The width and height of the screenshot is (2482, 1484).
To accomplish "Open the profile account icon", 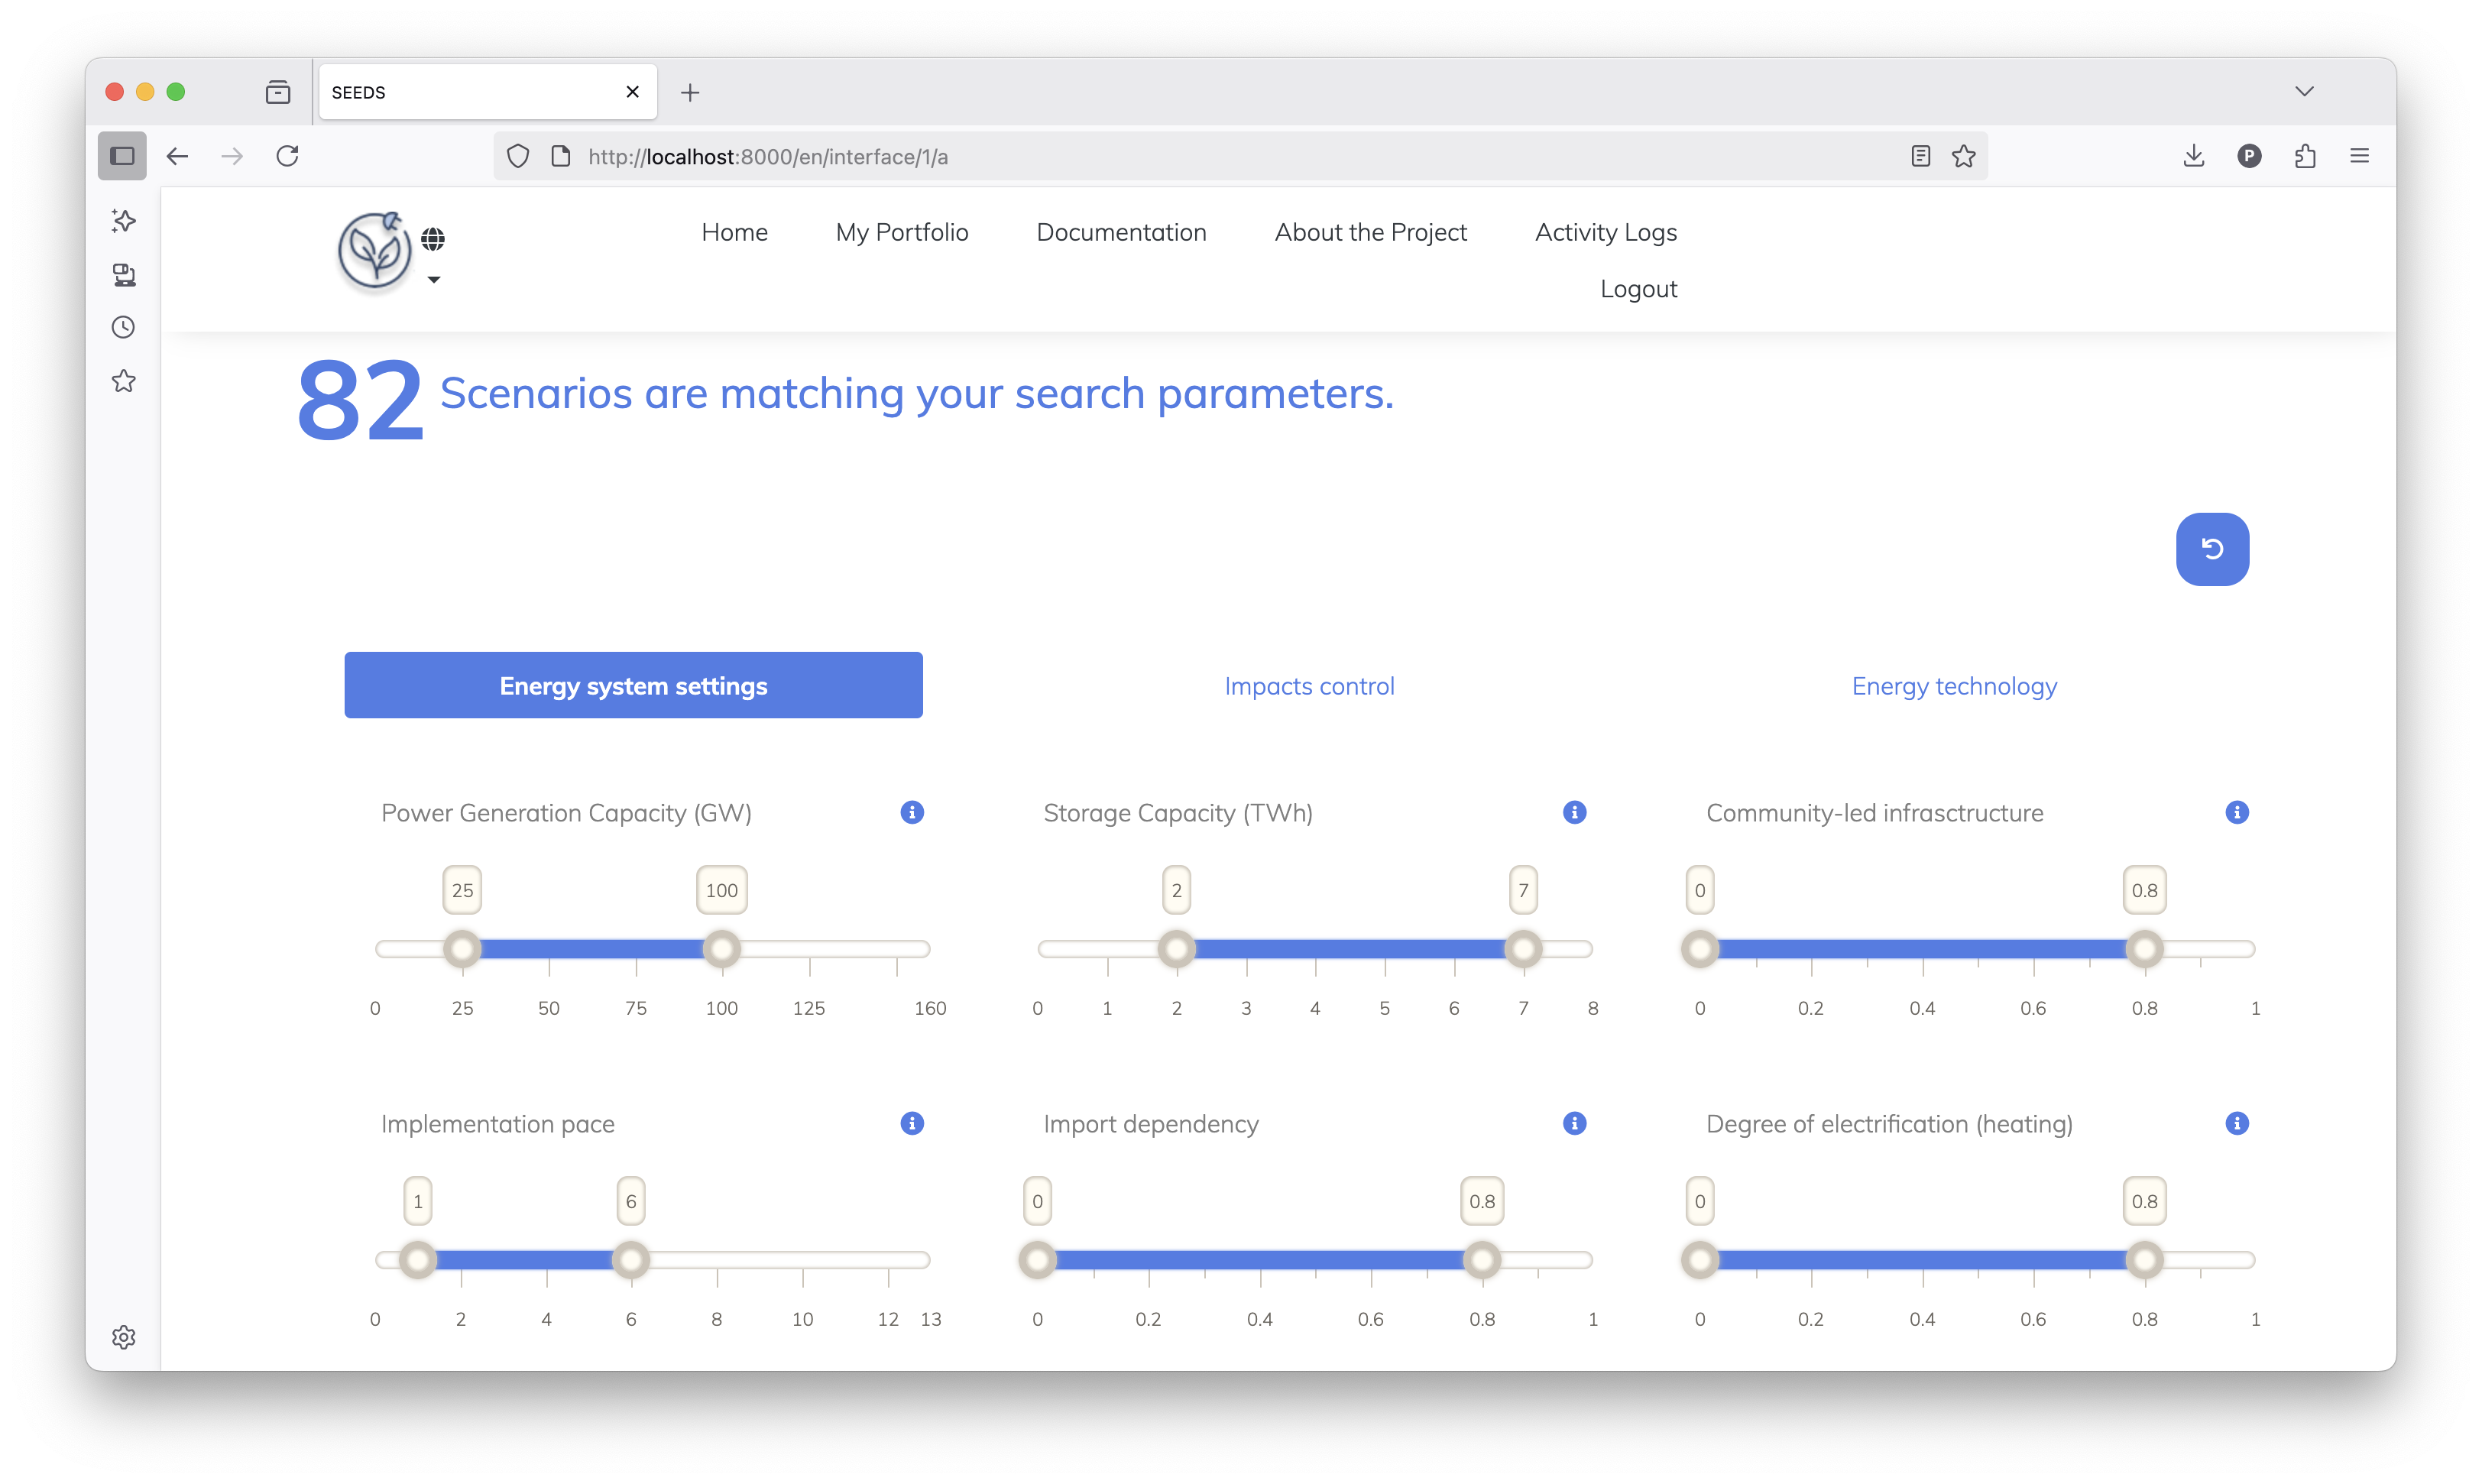I will pyautogui.click(x=2248, y=156).
